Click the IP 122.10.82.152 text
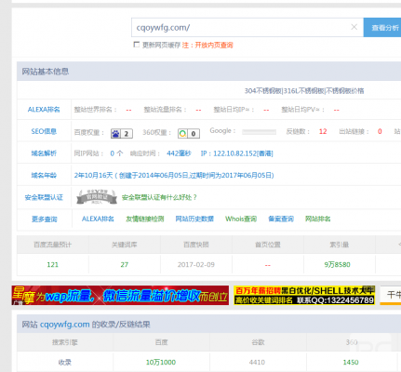 (237, 153)
